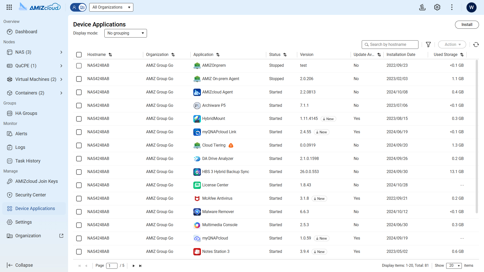Go to Task History menu item

tap(28, 161)
